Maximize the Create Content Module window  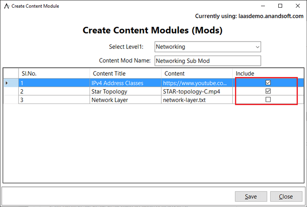click(x=280, y=6)
